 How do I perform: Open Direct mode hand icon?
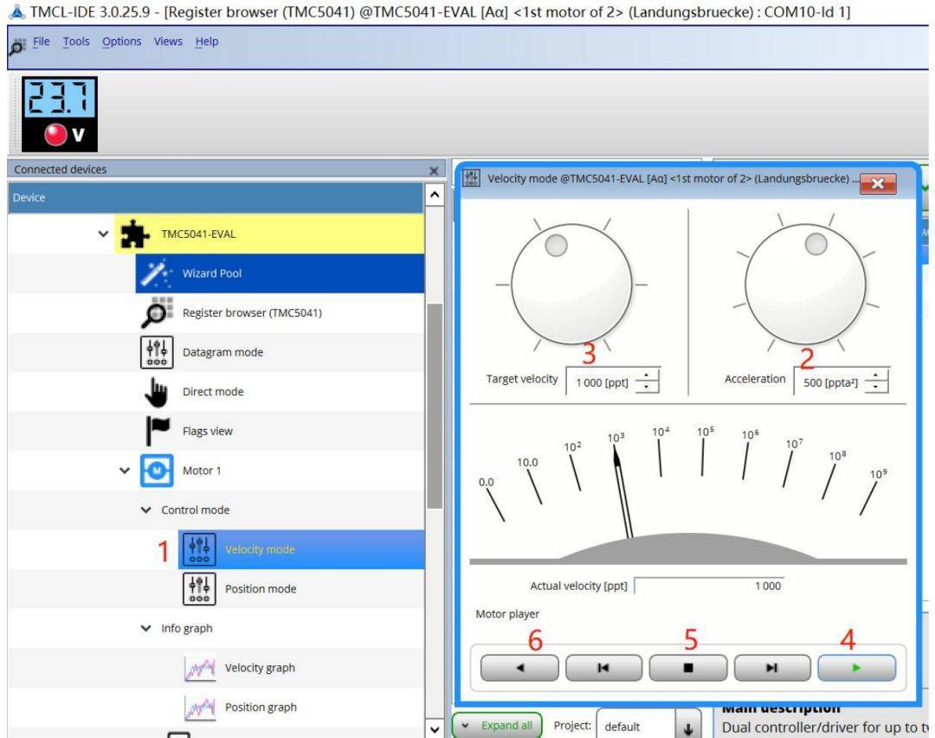click(156, 392)
